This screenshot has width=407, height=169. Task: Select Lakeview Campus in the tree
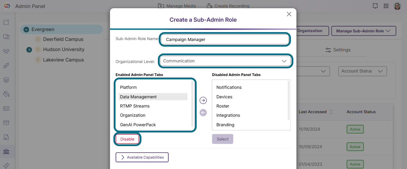(63, 60)
